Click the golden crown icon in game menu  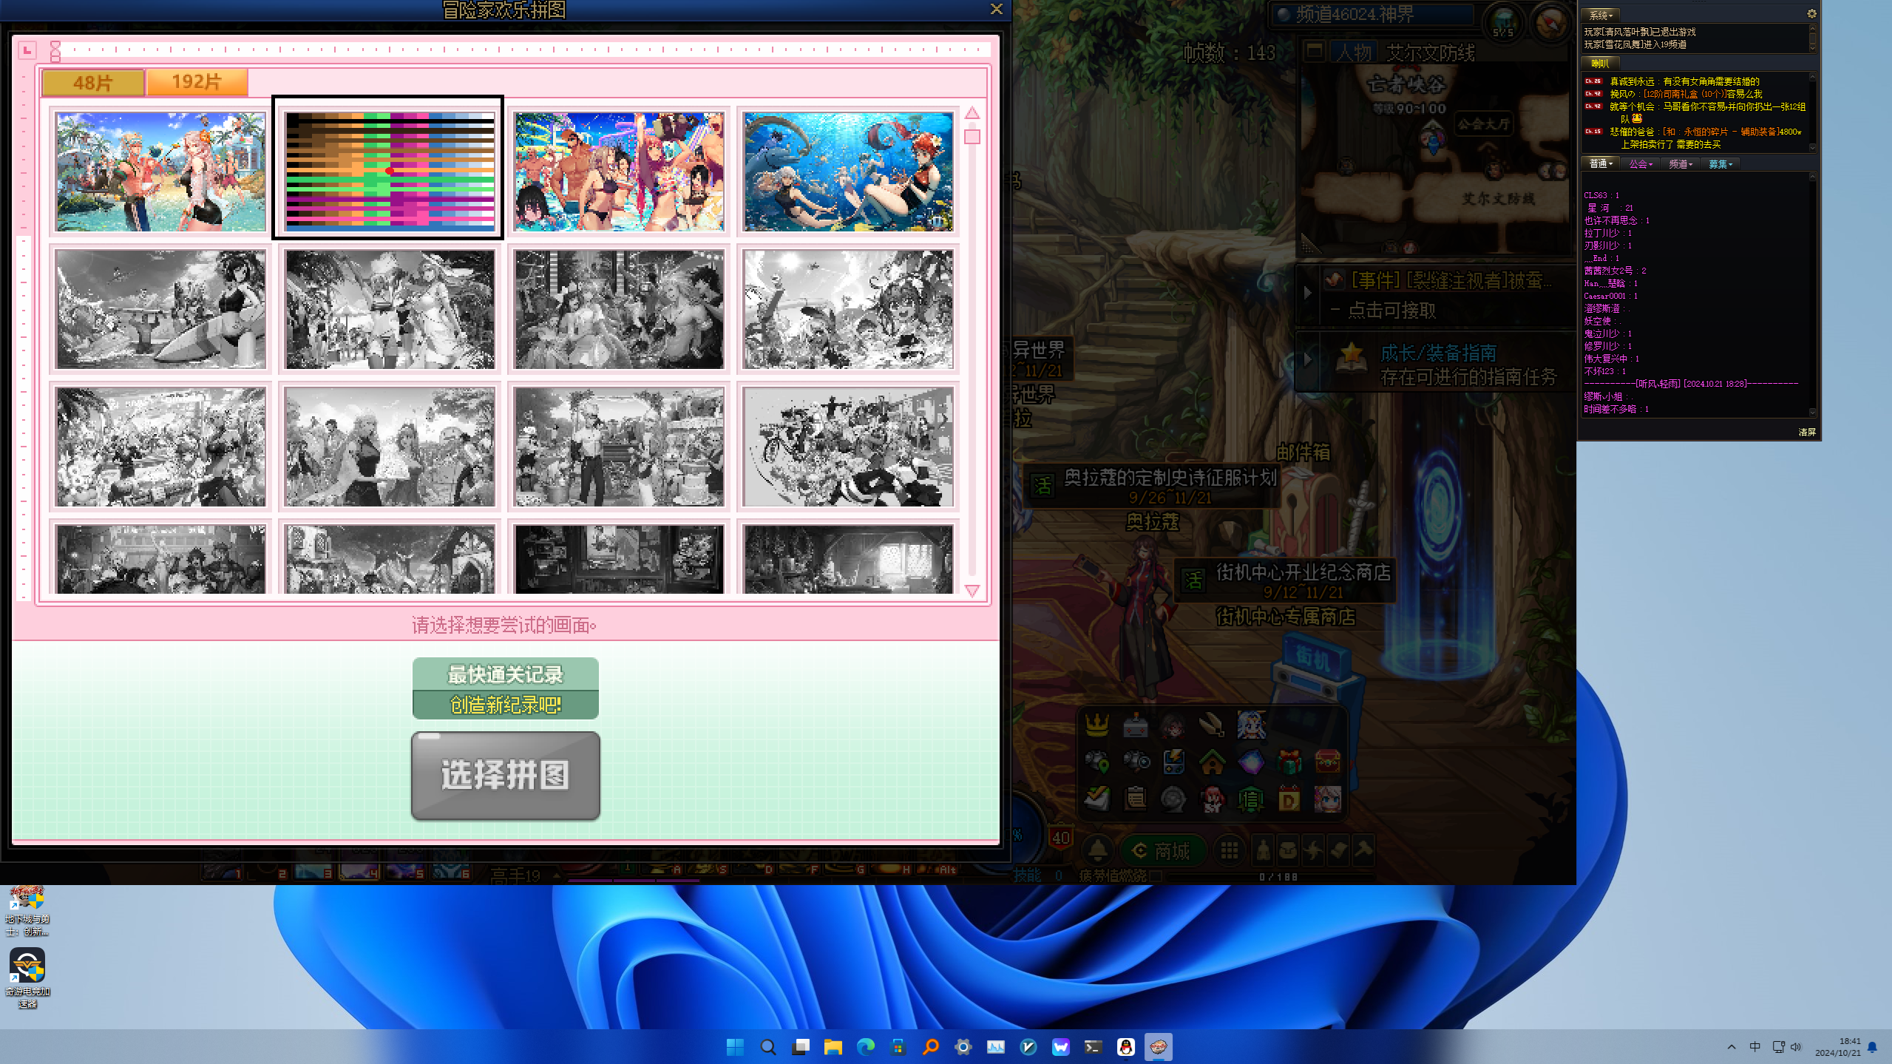tap(1096, 725)
